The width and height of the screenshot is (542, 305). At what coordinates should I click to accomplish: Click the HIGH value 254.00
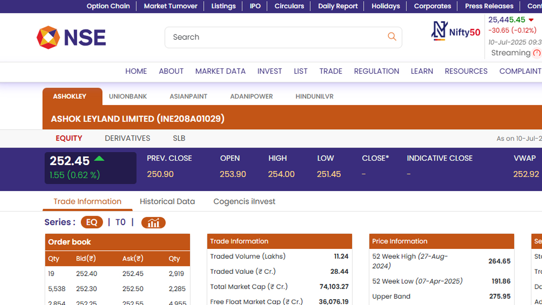(281, 174)
